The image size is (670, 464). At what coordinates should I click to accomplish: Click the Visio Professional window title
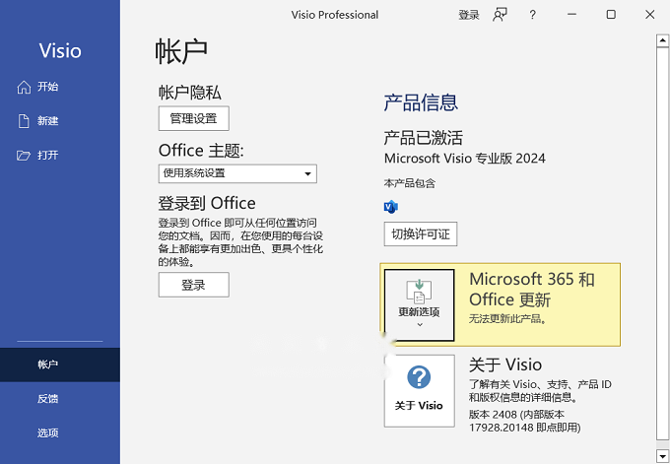pos(335,15)
